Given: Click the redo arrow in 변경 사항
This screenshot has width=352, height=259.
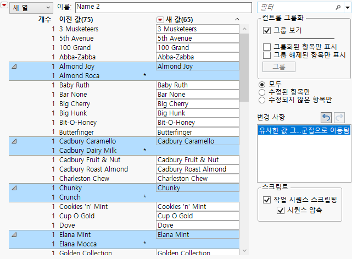Looking at the screenshot, I should coord(339,117).
